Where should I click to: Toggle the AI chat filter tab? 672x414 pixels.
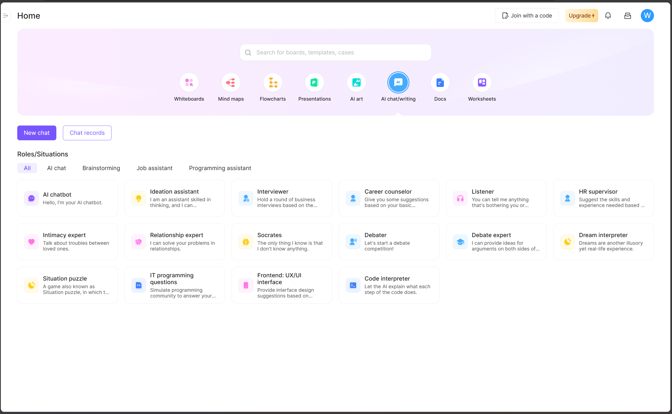57,168
